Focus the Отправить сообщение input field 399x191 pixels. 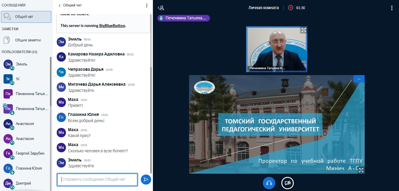97,180
